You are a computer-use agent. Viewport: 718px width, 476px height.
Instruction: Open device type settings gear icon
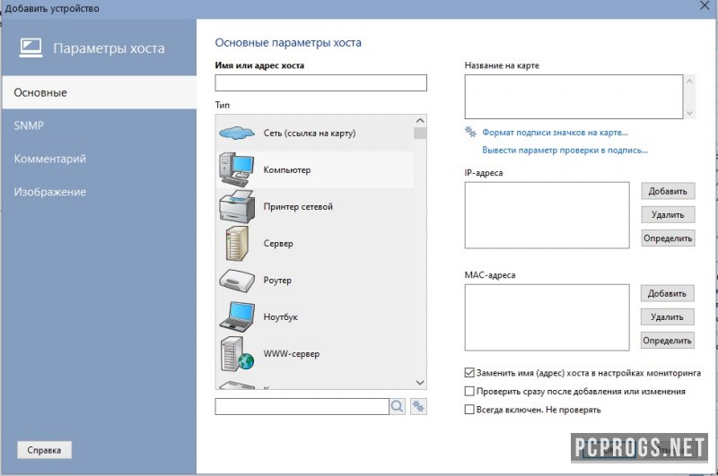418,406
